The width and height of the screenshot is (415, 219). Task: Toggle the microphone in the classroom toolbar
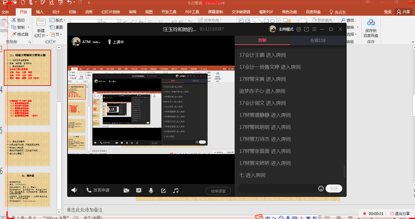(151, 190)
